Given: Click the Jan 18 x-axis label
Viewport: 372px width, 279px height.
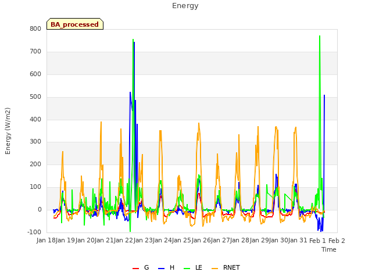Looking at the screenshot, I should coord(46,240).
